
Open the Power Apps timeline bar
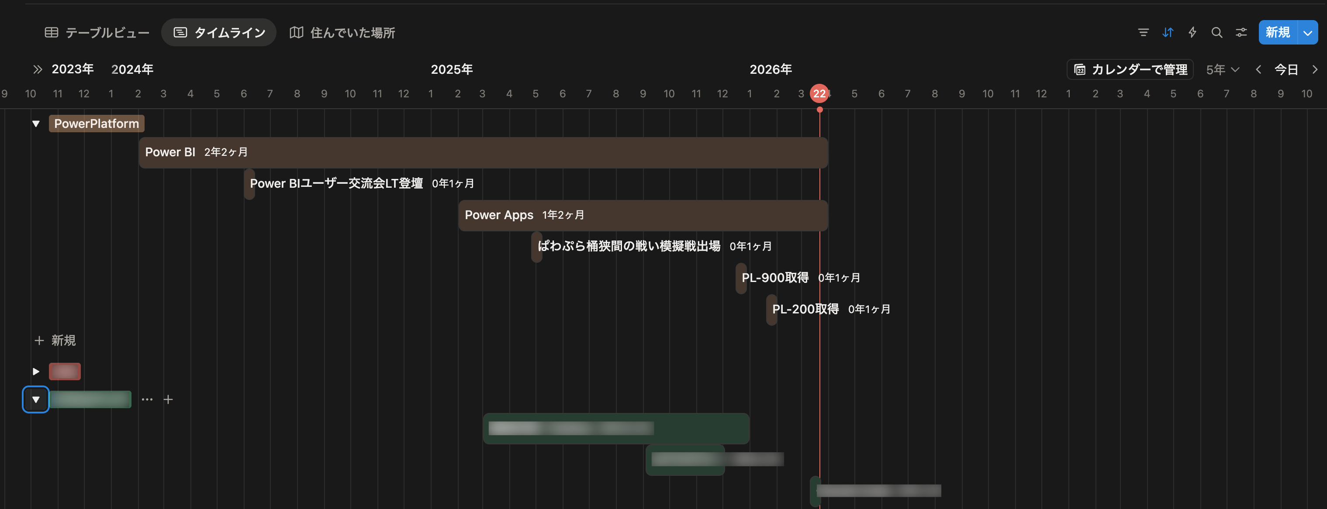point(643,215)
